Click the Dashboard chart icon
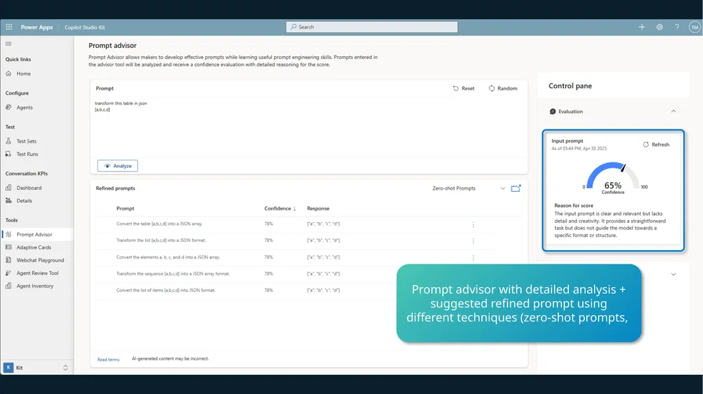The height and width of the screenshot is (394, 703). [x=8, y=187]
